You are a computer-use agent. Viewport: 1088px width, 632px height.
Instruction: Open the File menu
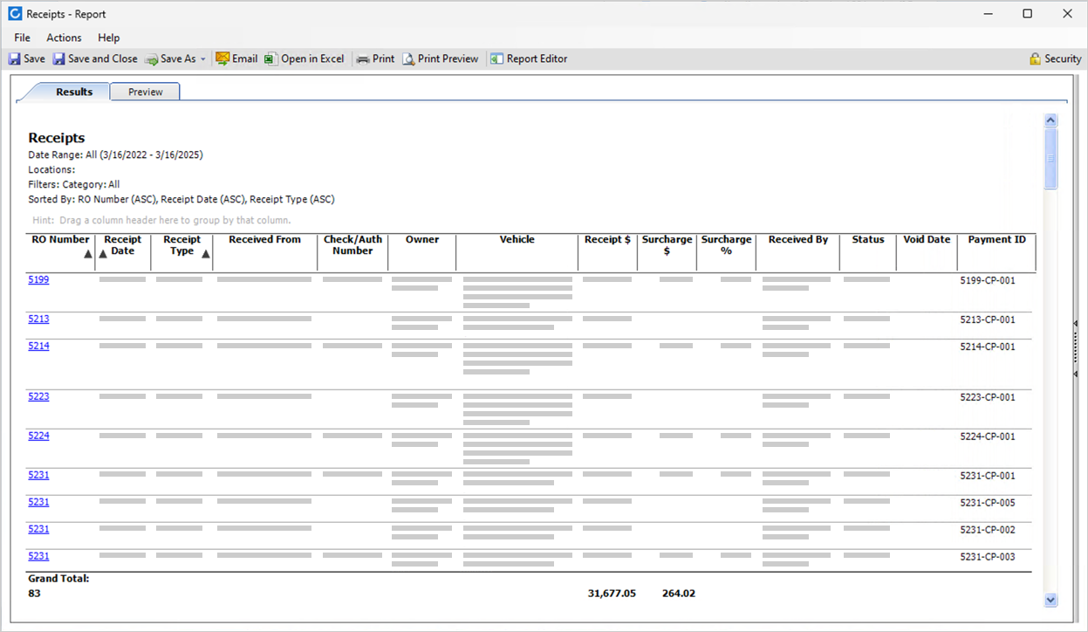[x=22, y=38]
